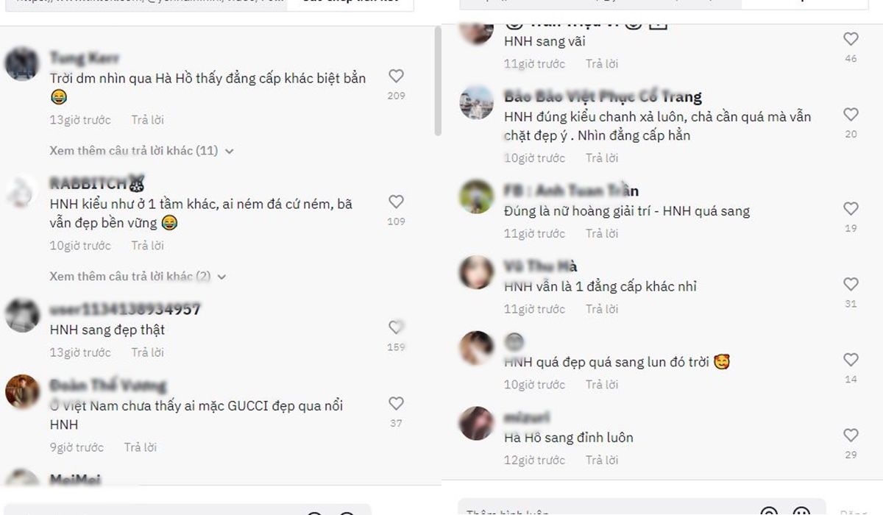The height and width of the screenshot is (515, 883).
Task: Click the left comments panel scrollbar
Action: pos(438,81)
